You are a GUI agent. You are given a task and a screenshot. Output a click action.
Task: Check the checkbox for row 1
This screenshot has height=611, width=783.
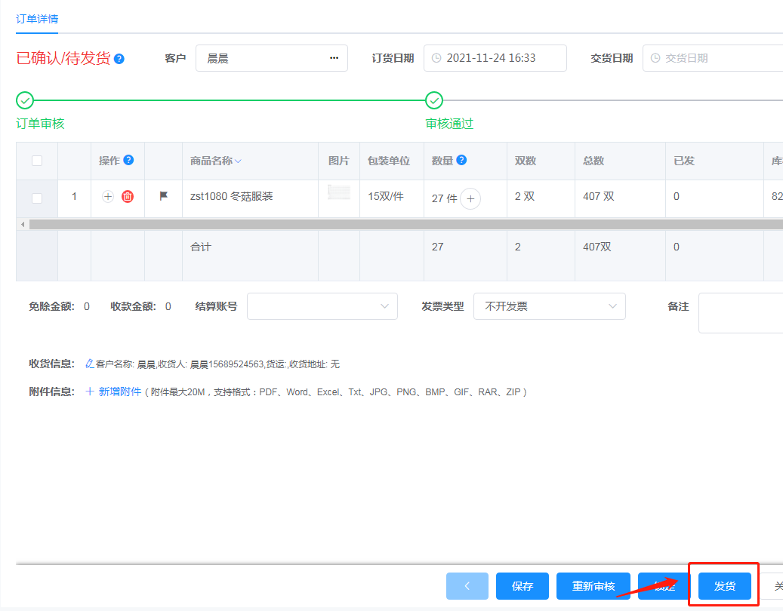tap(37, 198)
